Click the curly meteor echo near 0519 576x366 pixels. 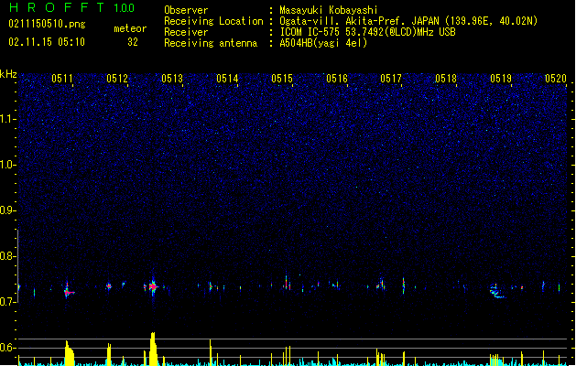pyautogui.click(x=496, y=292)
